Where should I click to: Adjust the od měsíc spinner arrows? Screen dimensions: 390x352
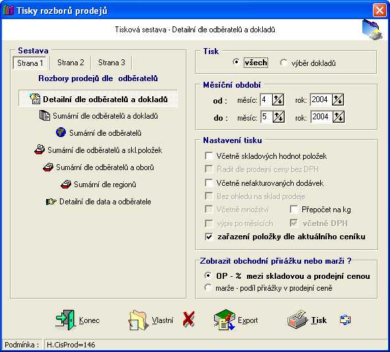(278, 100)
